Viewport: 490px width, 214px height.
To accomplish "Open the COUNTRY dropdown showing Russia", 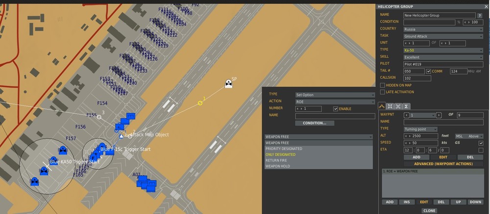I will pos(443,29).
